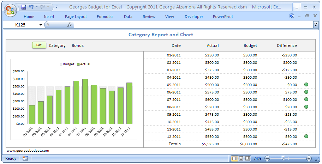Switch to the PowerPivot tab

(x=223, y=17)
